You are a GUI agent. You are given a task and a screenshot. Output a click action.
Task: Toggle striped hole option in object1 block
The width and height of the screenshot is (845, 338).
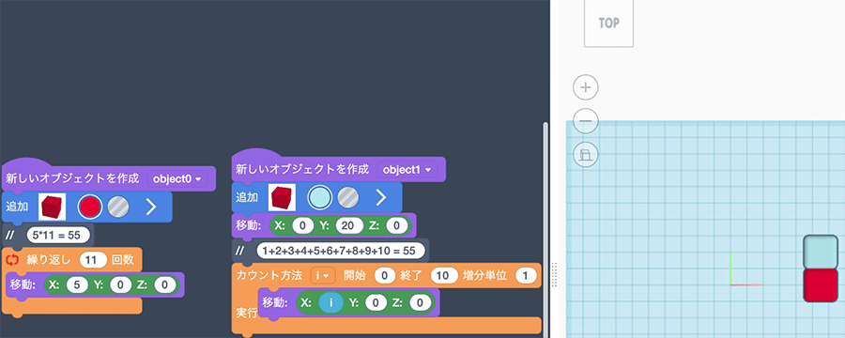(348, 198)
